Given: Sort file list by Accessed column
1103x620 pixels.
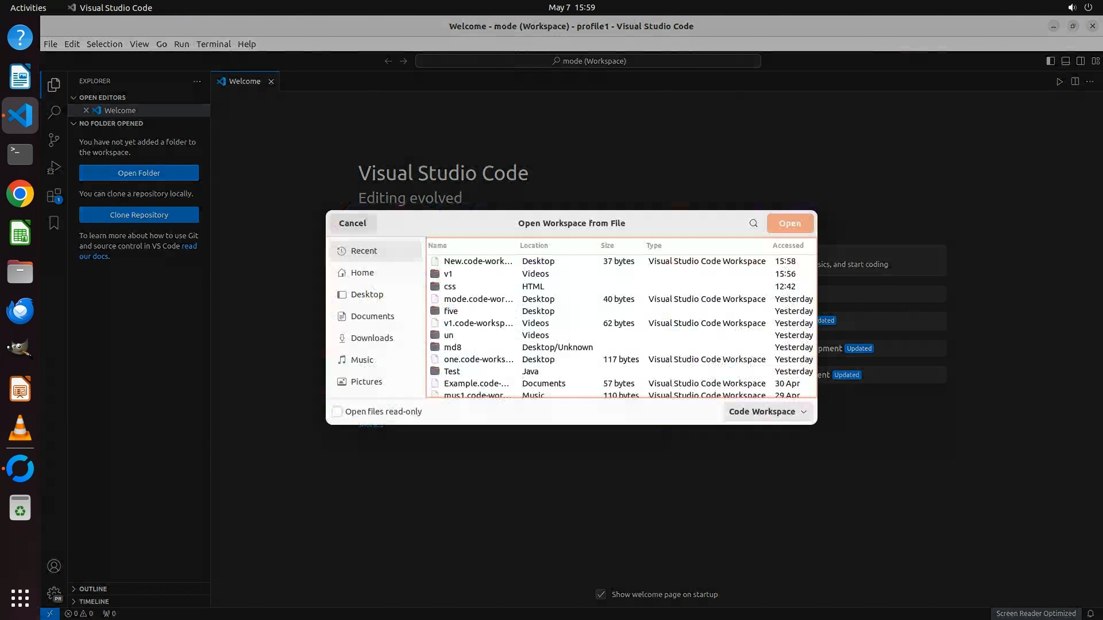Looking at the screenshot, I should point(788,245).
